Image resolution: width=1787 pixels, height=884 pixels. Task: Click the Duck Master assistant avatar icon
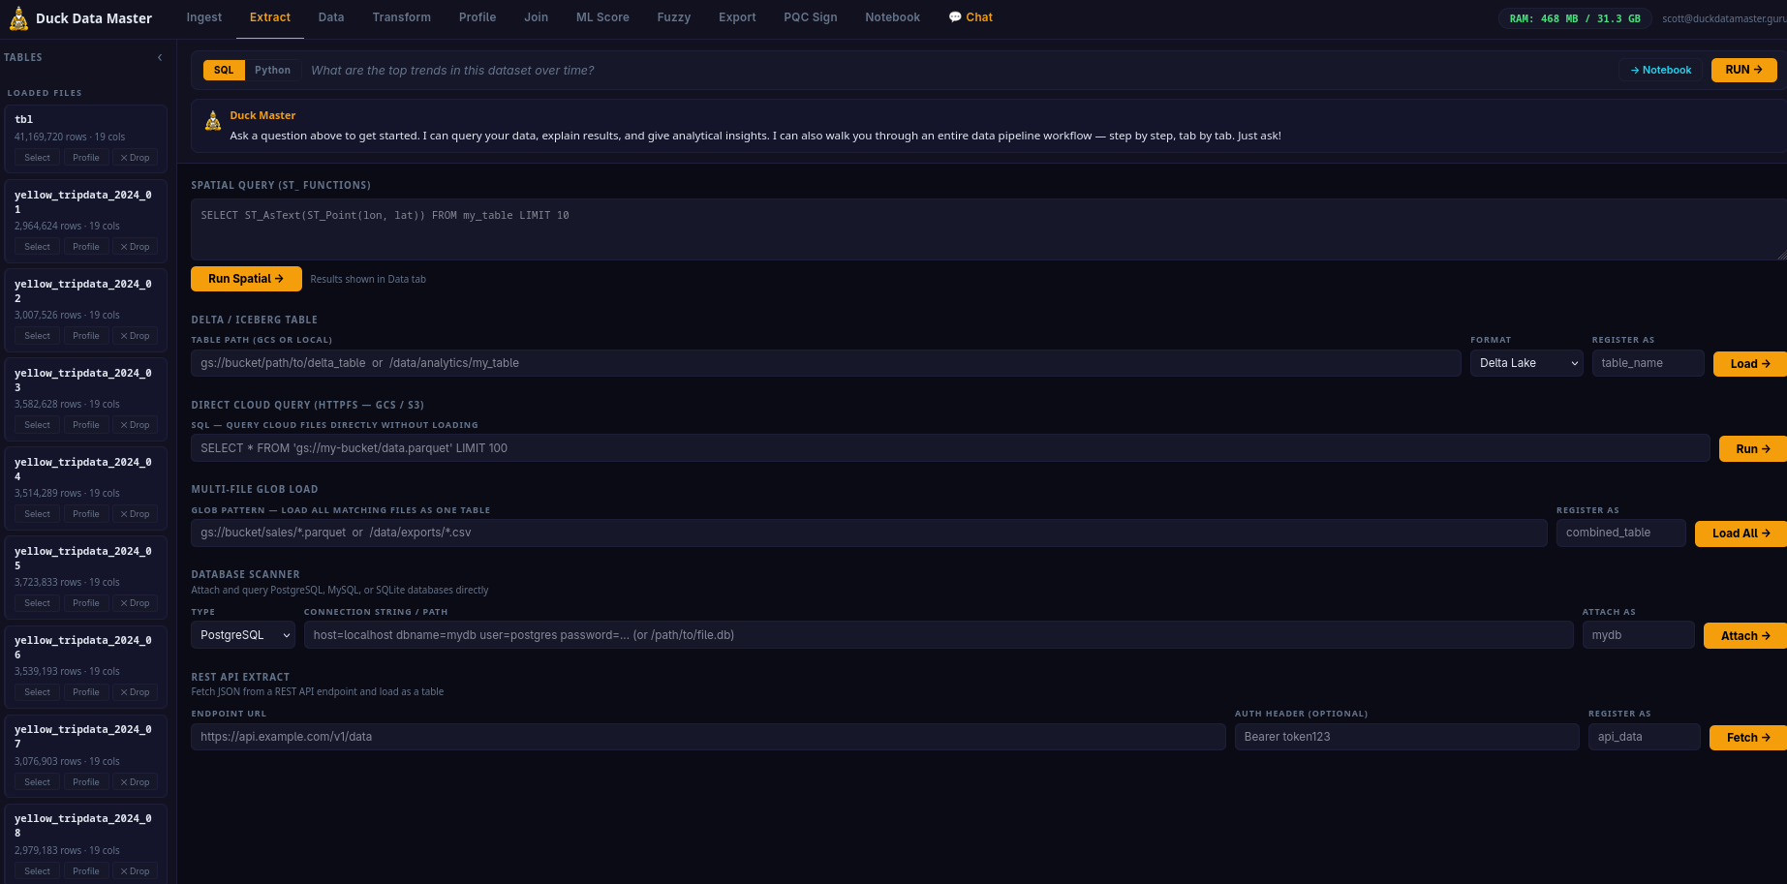click(213, 121)
